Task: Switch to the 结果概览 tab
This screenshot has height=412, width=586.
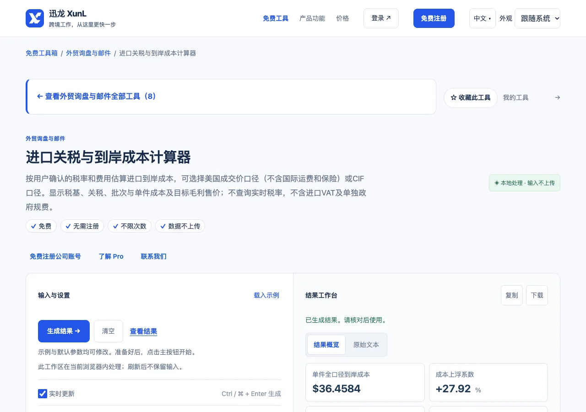Action: tap(326, 345)
